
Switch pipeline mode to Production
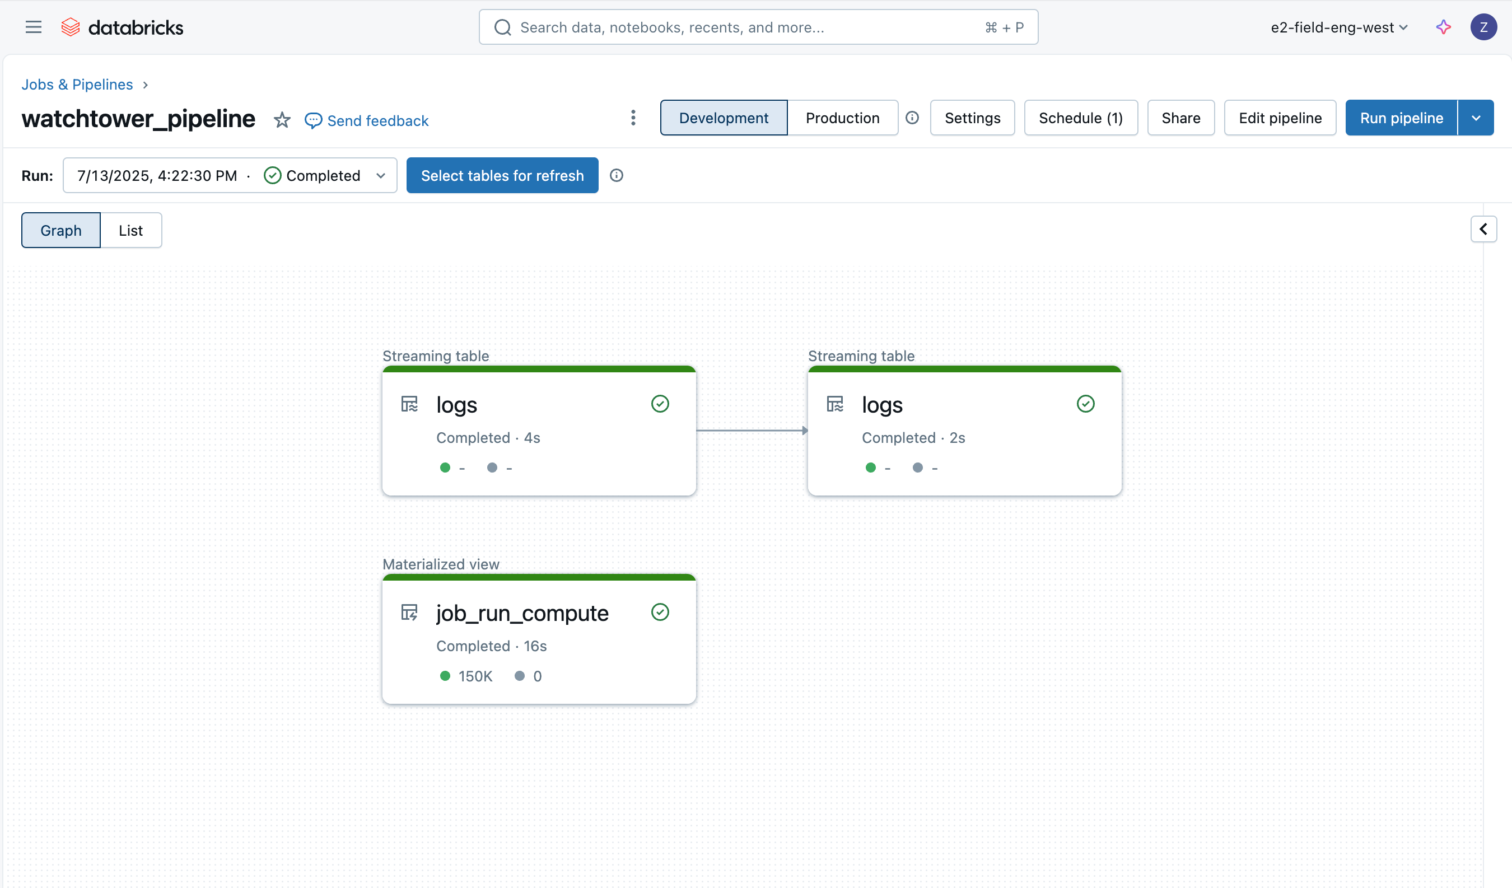[x=842, y=118]
